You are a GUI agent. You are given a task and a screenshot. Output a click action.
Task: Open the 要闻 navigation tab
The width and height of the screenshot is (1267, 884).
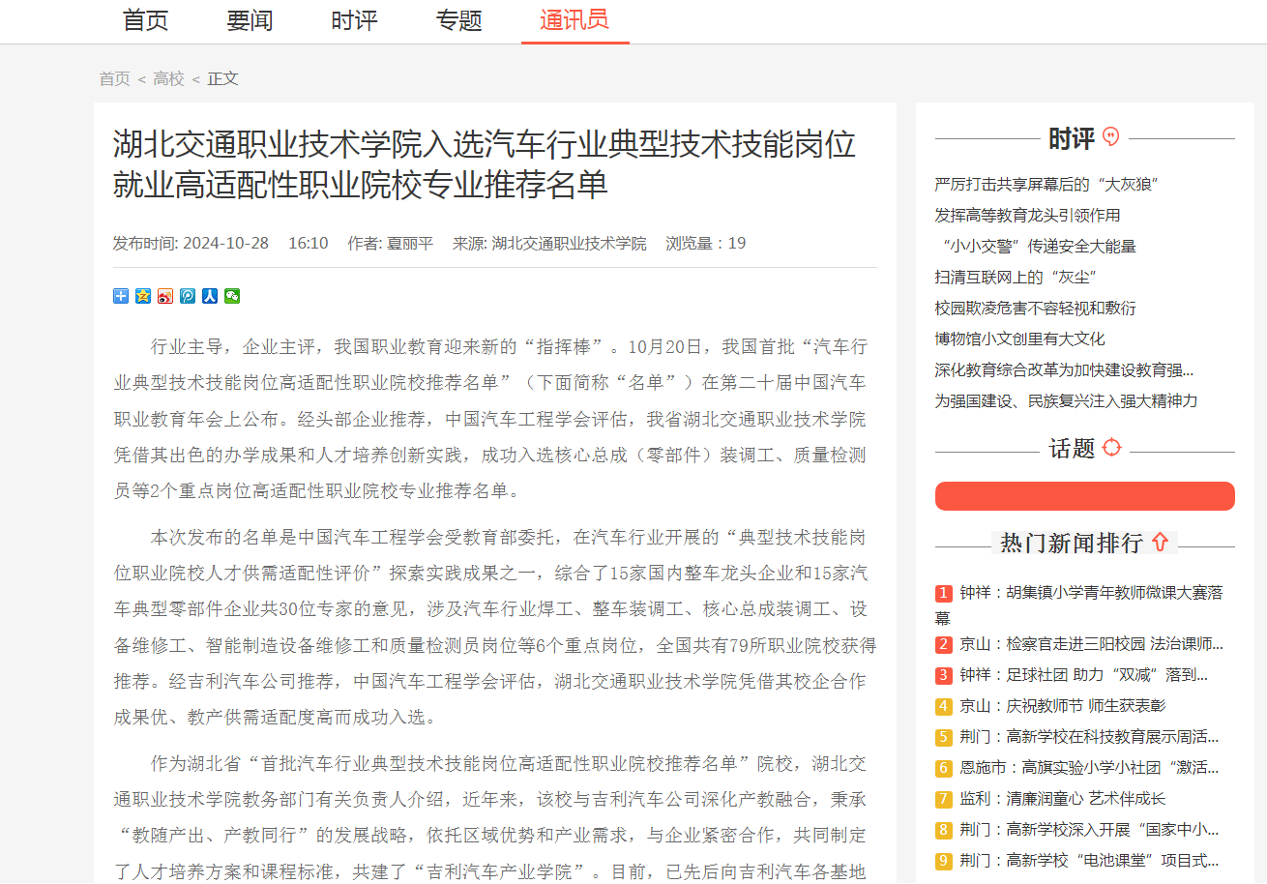(250, 20)
